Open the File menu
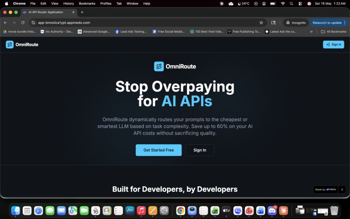The width and height of the screenshot is (350, 219). [33, 3]
